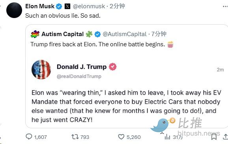Bookmark this tweet with the bookmark icon
This screenshot has width=228, height=144.
coord(214,137)
